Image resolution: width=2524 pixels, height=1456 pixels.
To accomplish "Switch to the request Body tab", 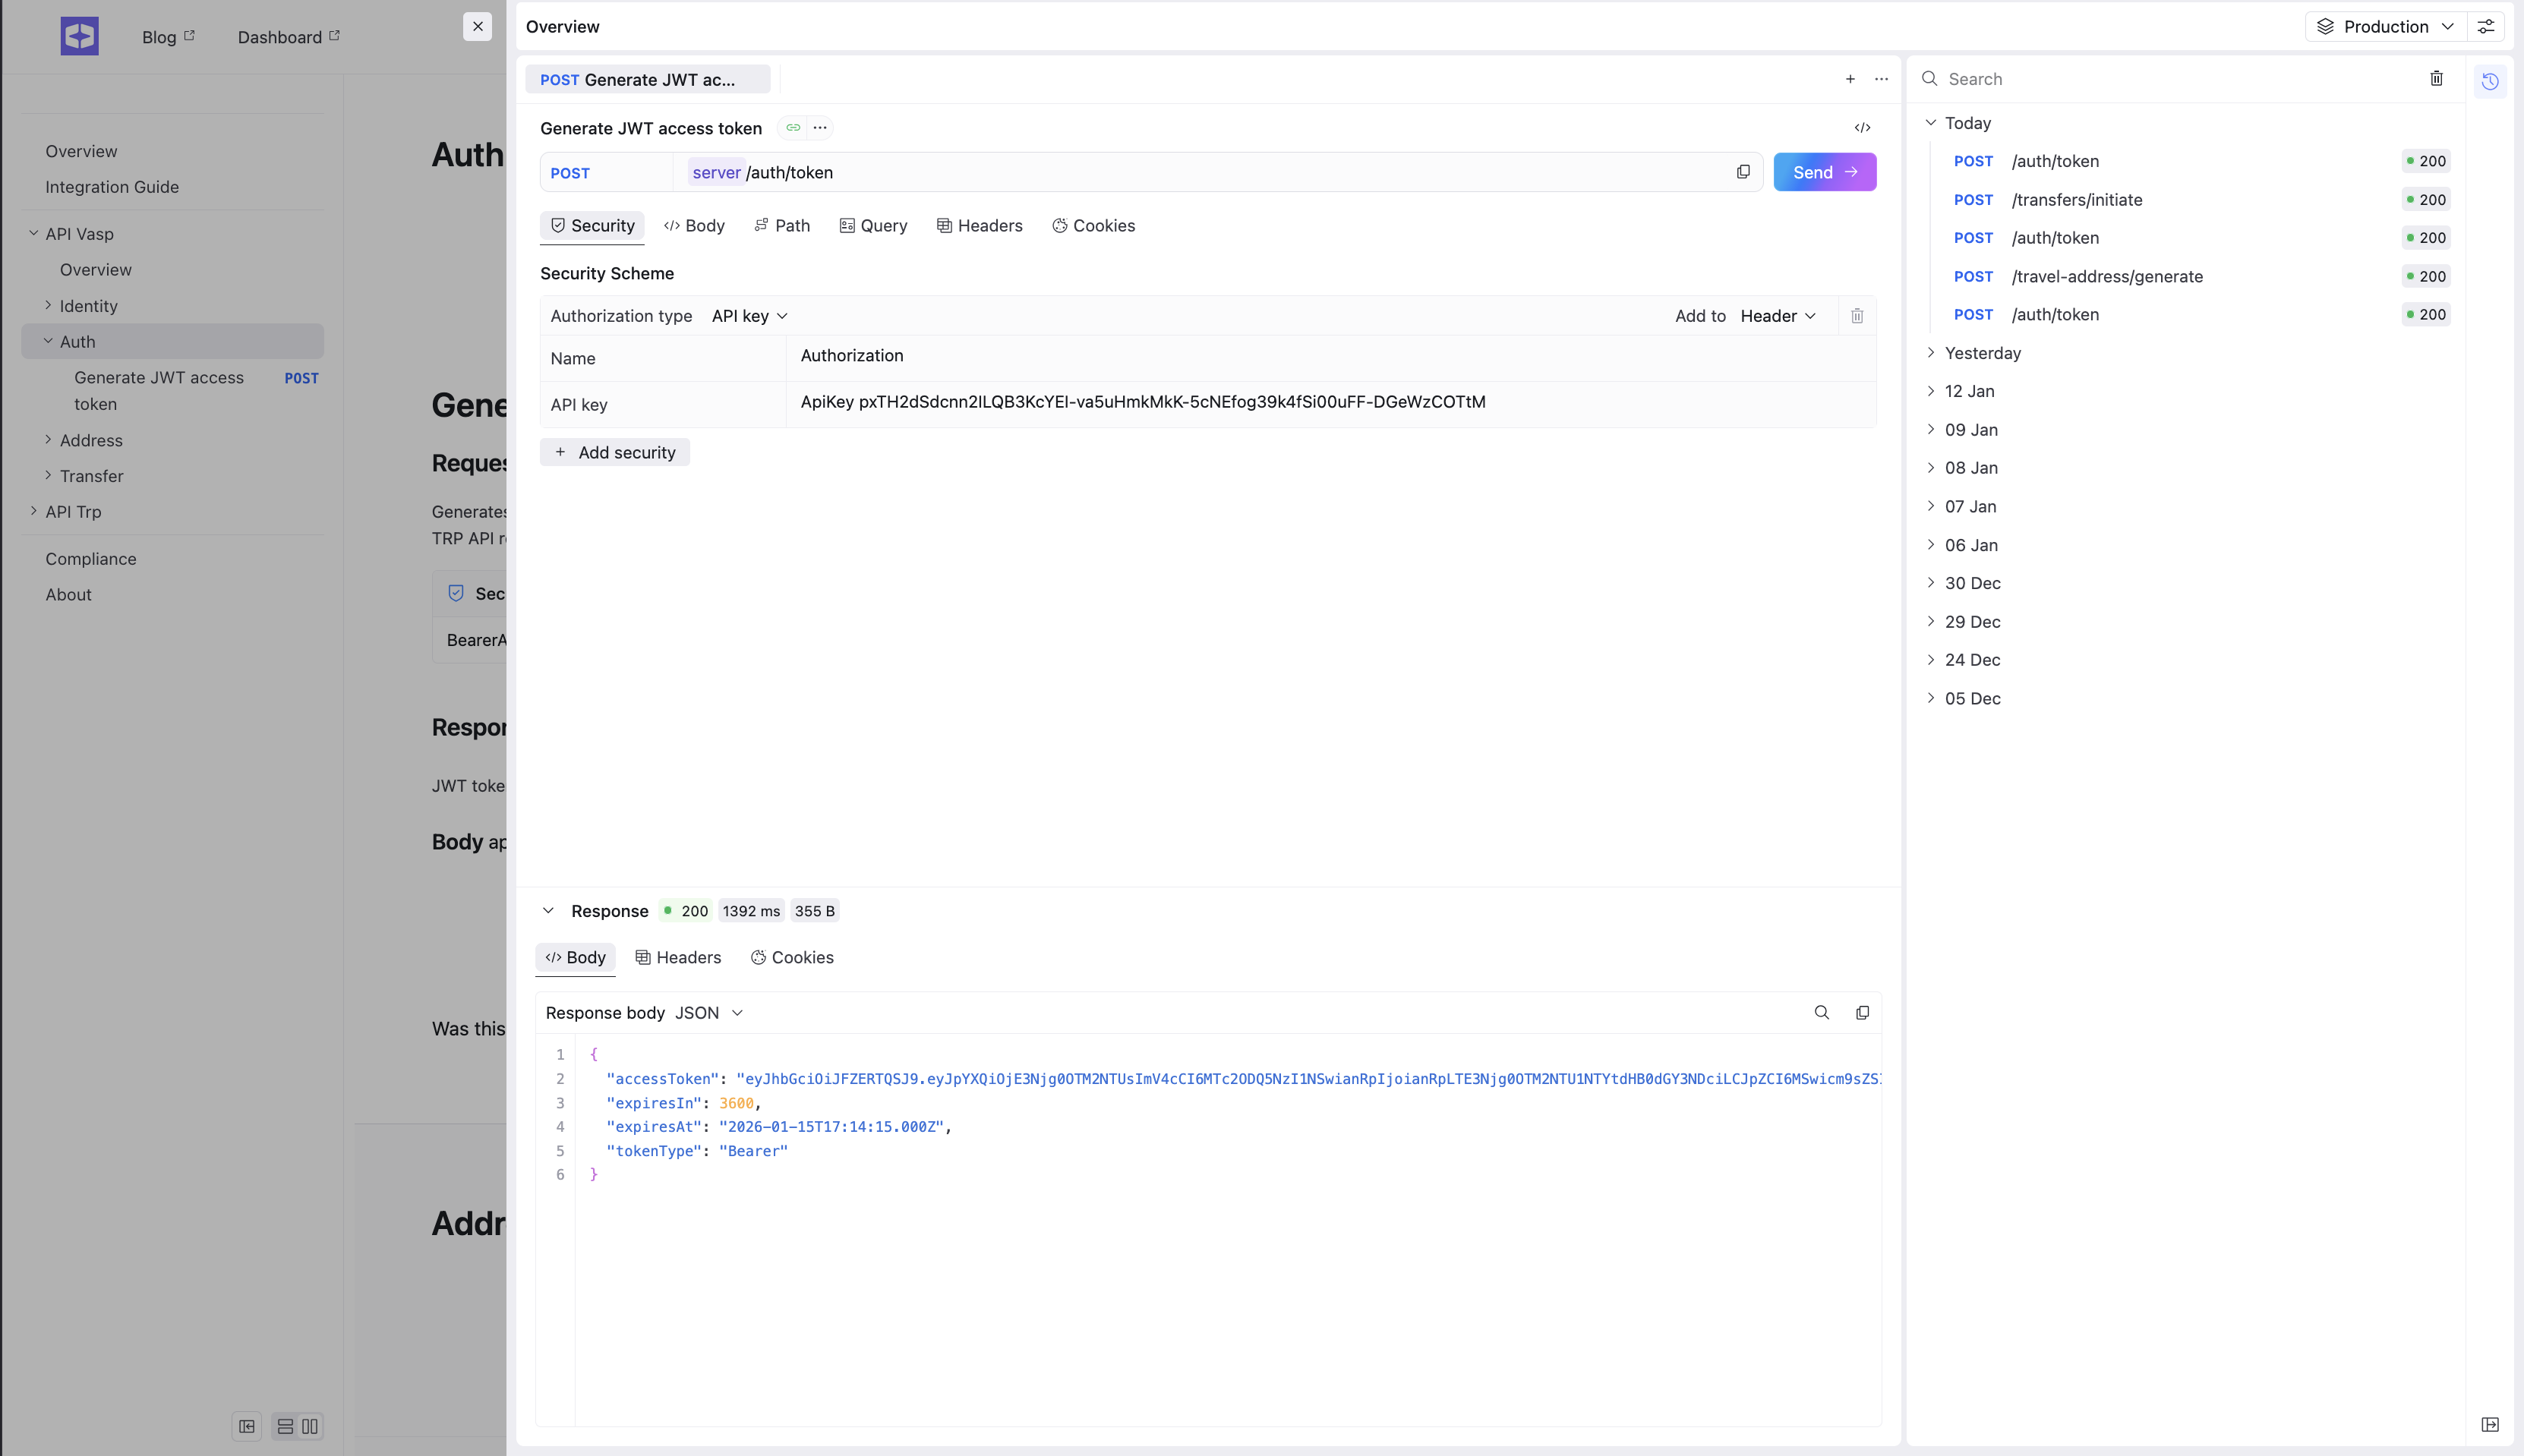I will [x=694, y=226].
